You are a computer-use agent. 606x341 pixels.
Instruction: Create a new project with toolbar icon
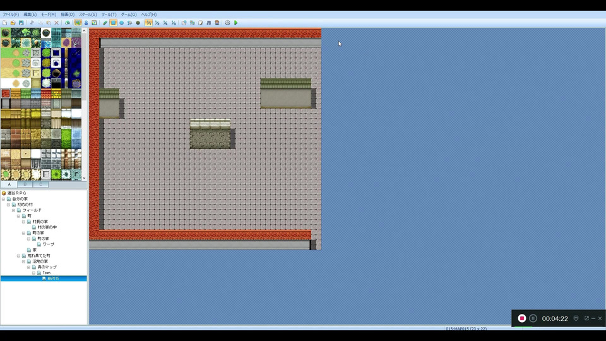point(4,23)
